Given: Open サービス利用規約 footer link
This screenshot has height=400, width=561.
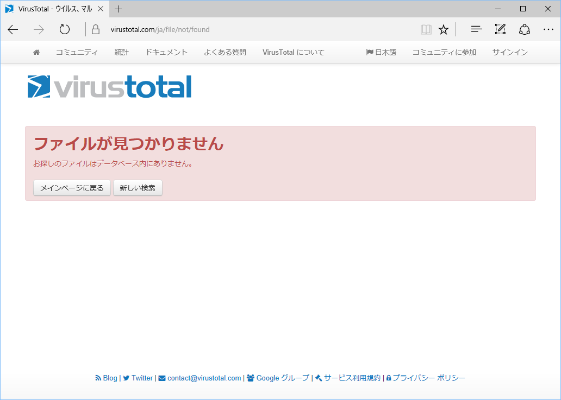Looking at the screenshot, I should (x=348, y=378).
